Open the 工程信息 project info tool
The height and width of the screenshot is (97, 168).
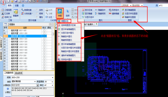tap(6, 10)
